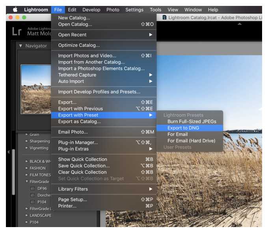Choose New Catalog... from File menu
The width and height of the screenshot is (268, 233).
coord(104,18)
